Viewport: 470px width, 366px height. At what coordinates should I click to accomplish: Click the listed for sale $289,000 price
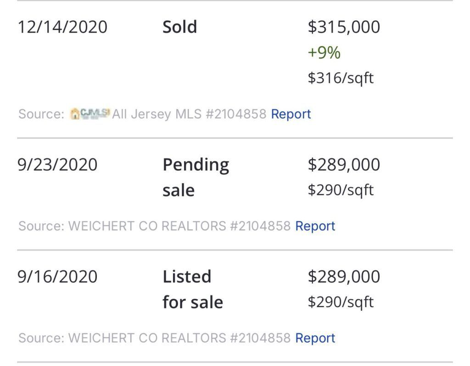coord(344,276)
